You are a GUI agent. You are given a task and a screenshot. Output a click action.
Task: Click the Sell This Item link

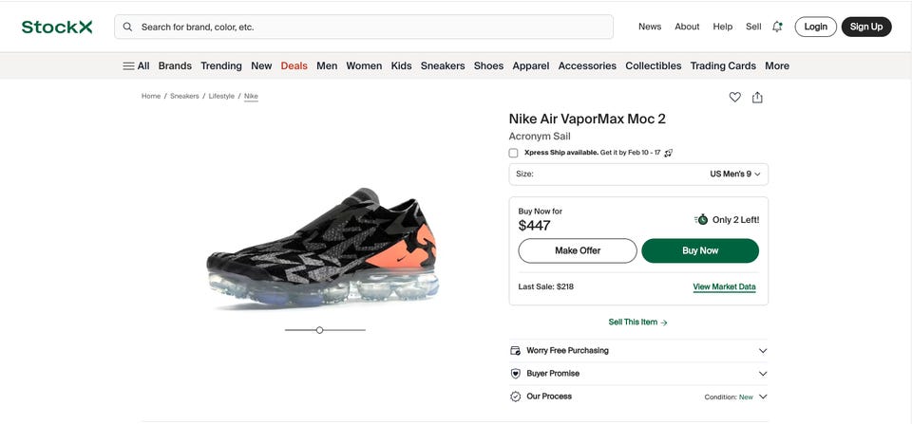pos(638,323)
